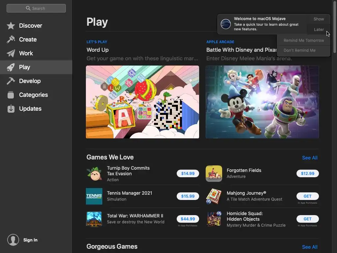
Task: Open the Later dropdown on notification
Action: click(x=319, y=29)
